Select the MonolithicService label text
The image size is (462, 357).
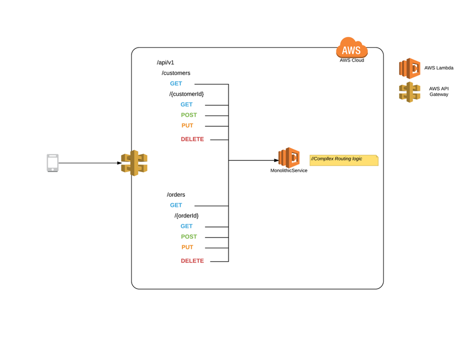point(289,170)
